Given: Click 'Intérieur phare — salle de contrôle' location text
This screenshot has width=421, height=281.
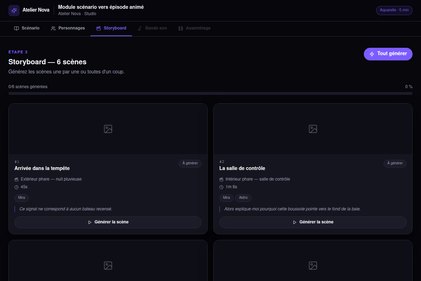Looking at the screenshot, I should (x=258, y=179).
